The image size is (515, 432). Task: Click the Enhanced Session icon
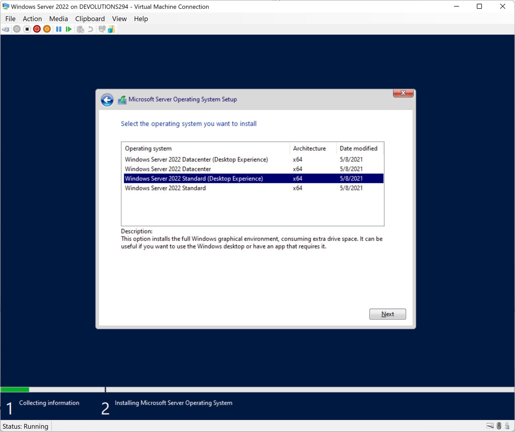pos(102,29)
